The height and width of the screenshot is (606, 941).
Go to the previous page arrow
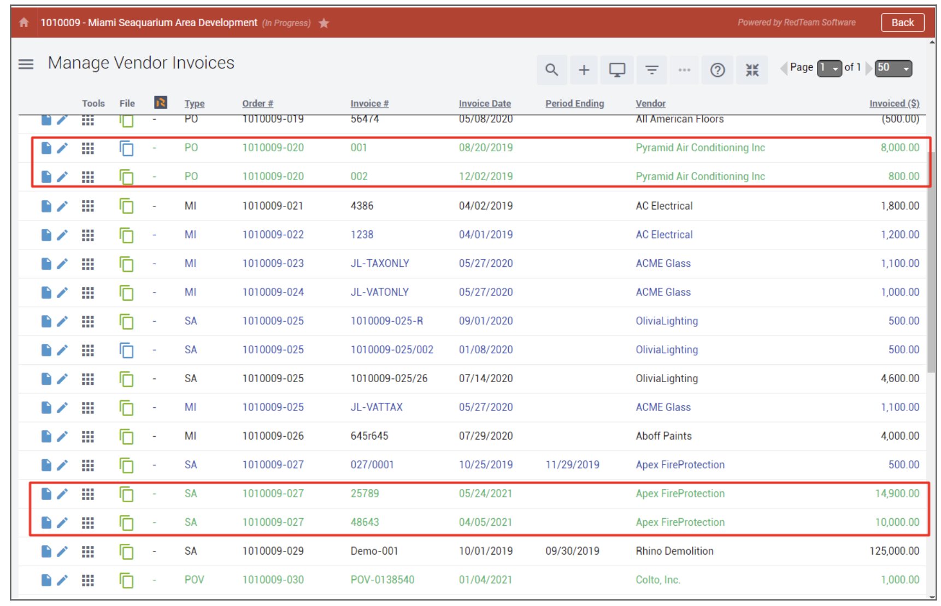[x=784, y=68]
